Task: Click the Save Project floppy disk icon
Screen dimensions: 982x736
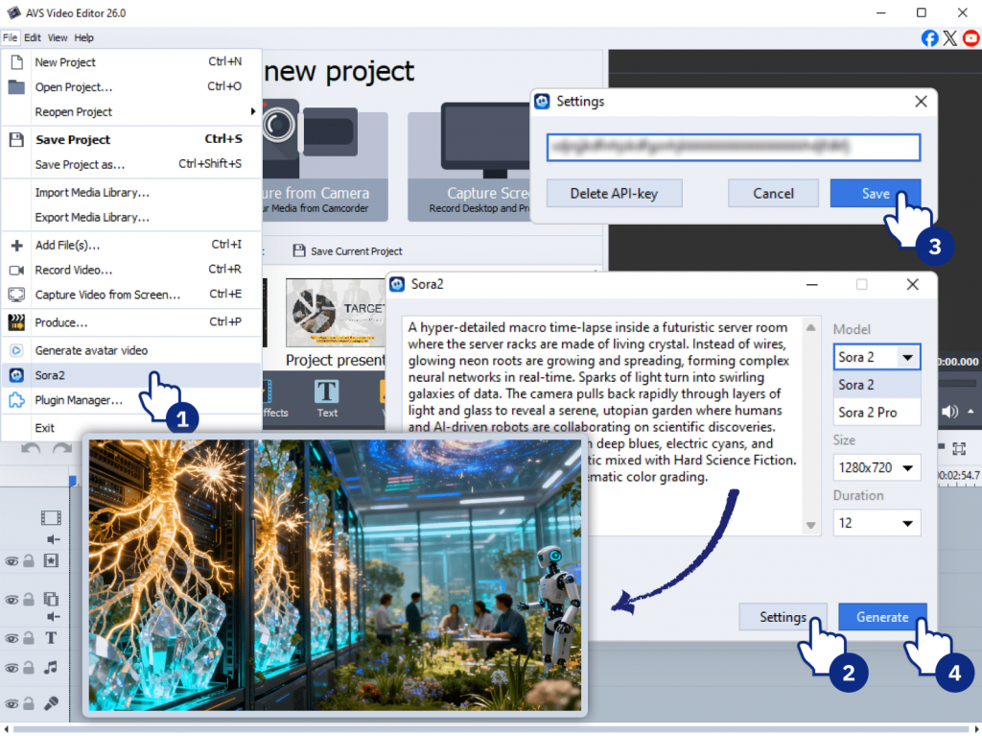Action: (x=17, y=139)
